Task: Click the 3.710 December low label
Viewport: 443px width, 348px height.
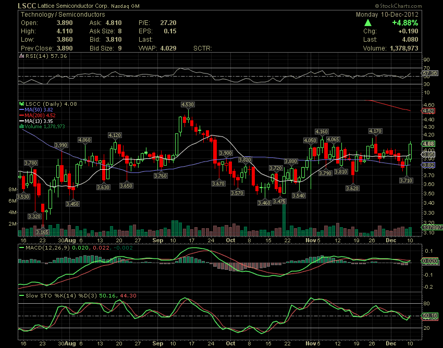Action: pyautogui.click(x=406, y=180)
